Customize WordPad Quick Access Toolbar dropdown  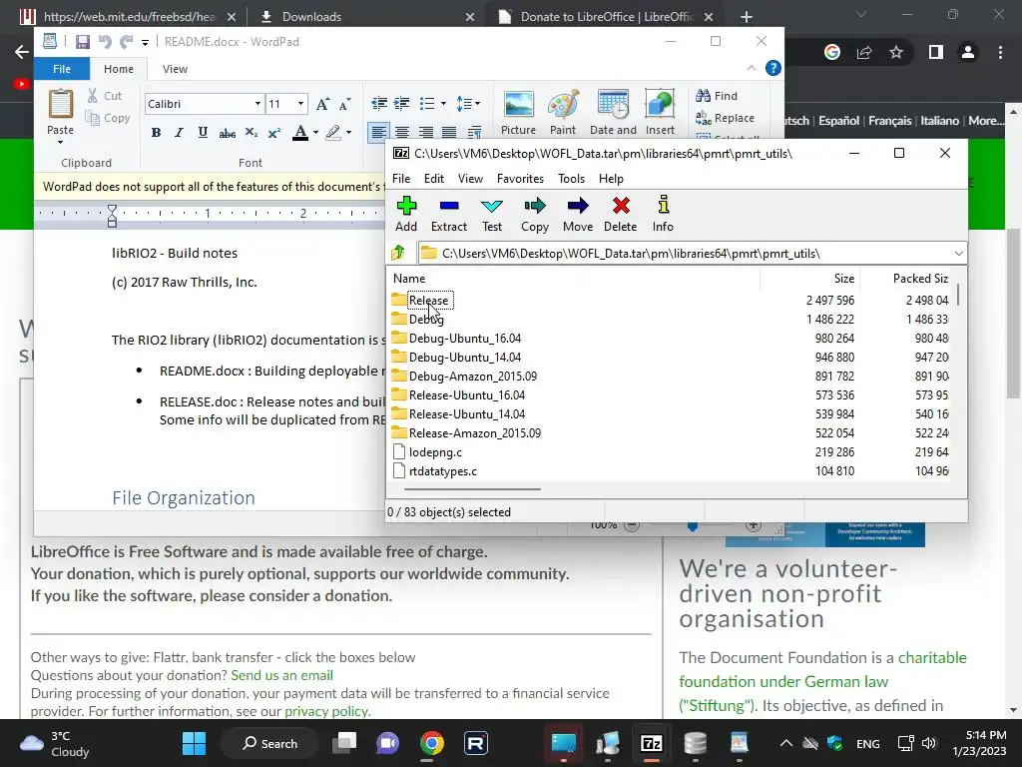click(145, 42)
